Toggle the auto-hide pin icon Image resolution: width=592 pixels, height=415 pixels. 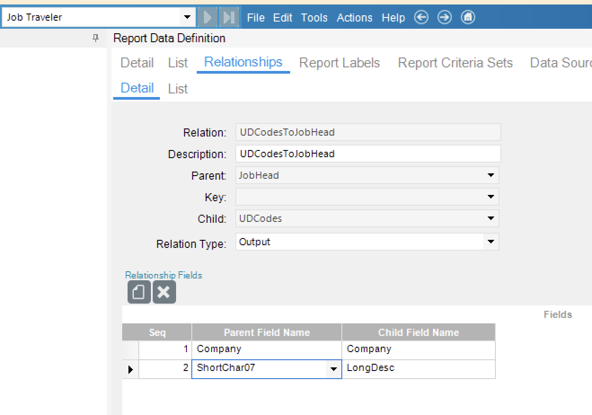tap(95, 39)
